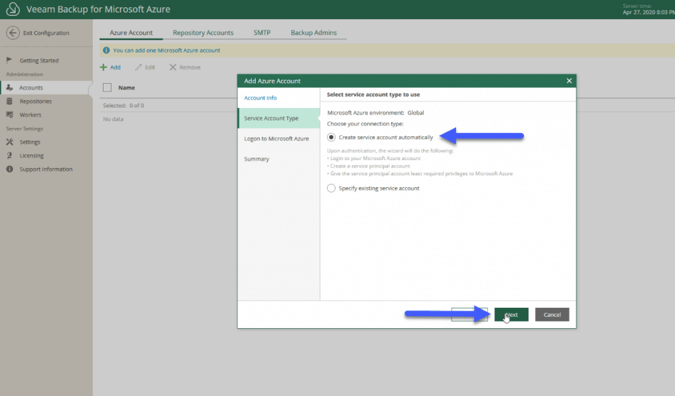Viewport: 675px width, 396px height.
Task: Click the blue info icon in banner
Action: point(106,50)
